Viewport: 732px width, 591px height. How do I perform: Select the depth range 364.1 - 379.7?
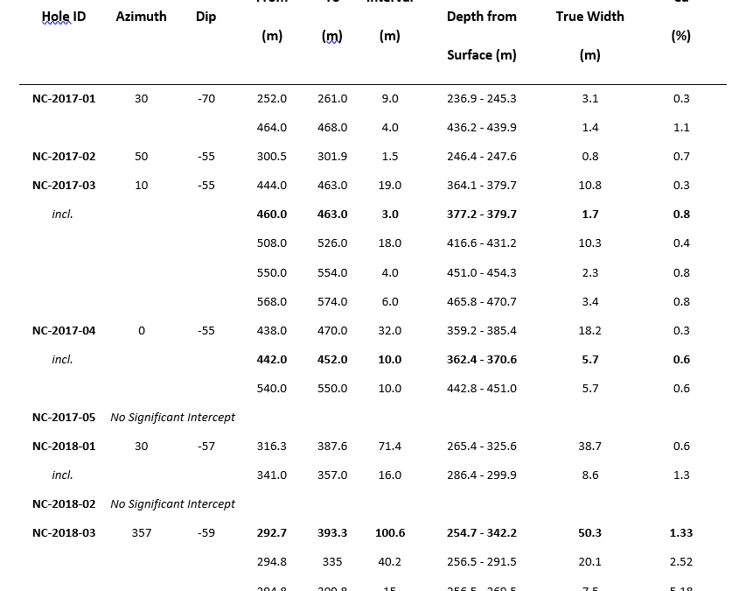(x=482, y=186)
